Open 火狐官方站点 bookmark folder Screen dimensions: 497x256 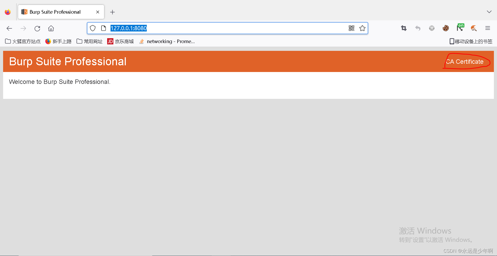click(23, 41)
